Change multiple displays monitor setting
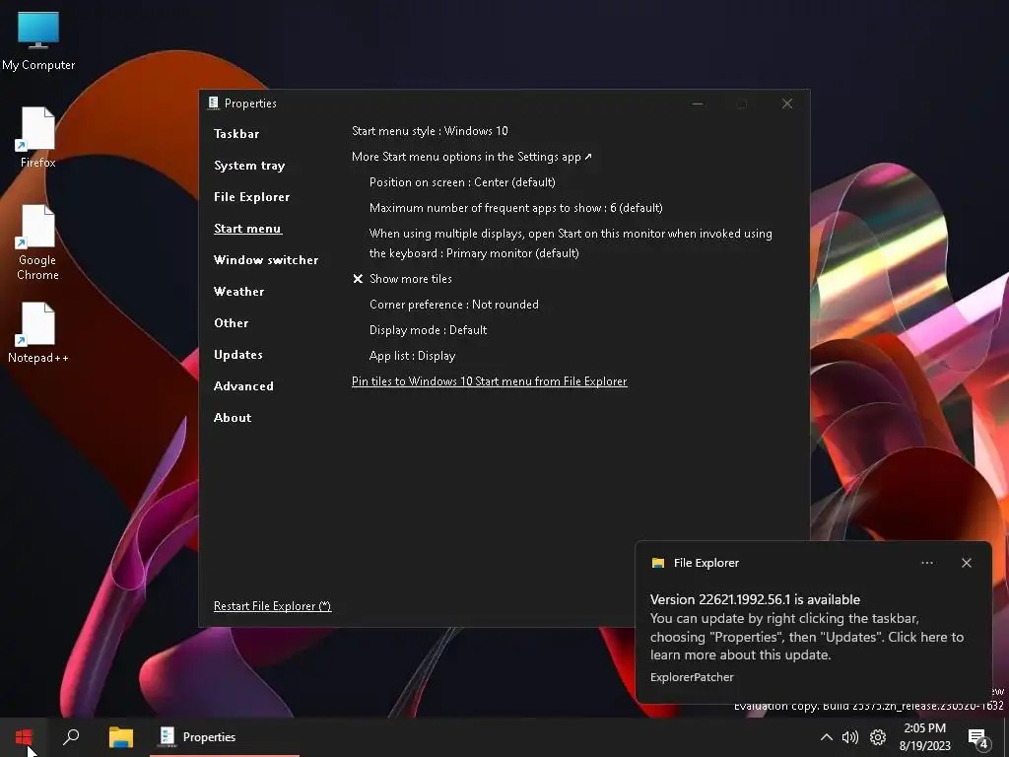Image resolution: width=1009 pixels, height=757 pixels. [x=571, y=243]
